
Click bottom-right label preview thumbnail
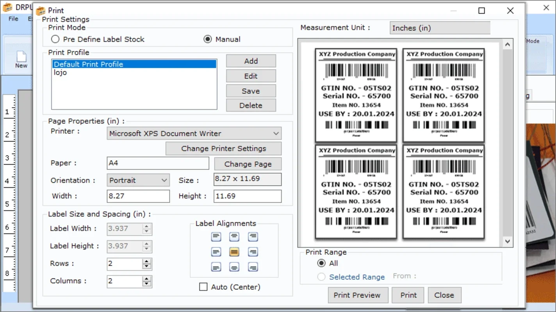(x=444, y=191)
